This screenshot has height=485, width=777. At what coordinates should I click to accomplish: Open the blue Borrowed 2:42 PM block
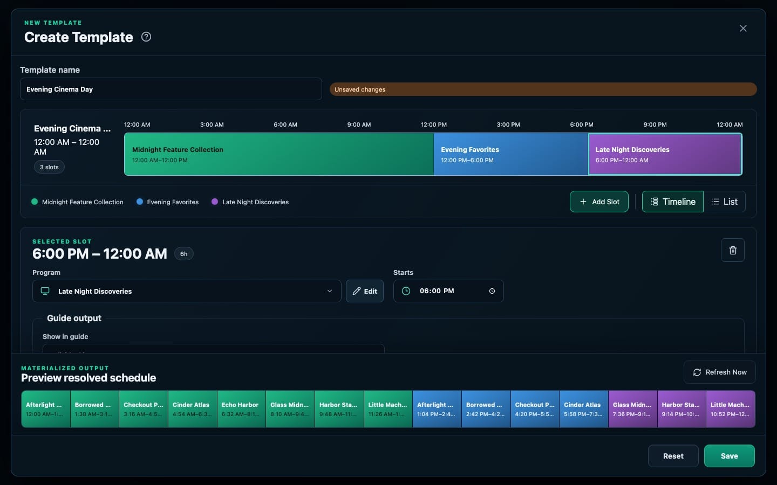(x=486, y=409)
